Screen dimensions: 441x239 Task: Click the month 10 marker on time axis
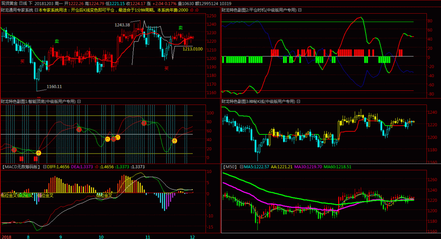[101, 237]
